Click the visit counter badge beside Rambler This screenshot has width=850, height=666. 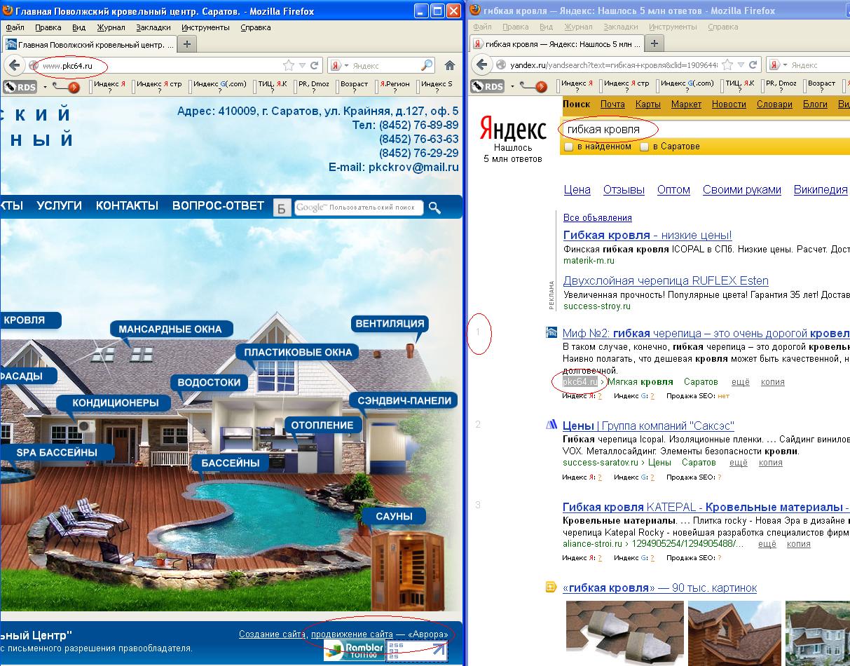417,650
